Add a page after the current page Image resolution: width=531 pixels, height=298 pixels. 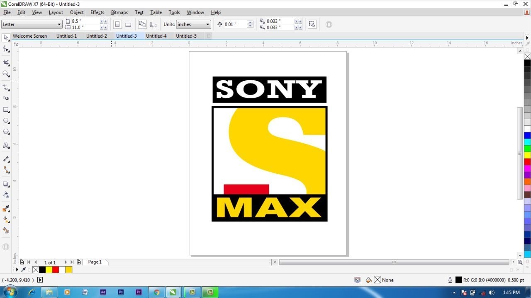[x=79, y=262]
